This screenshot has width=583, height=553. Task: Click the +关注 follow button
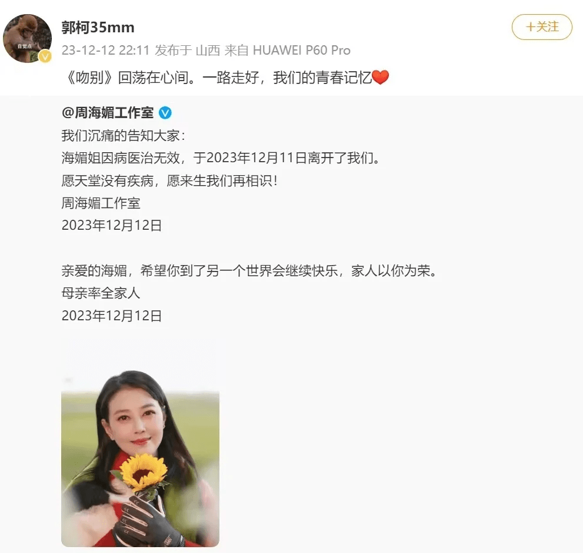click(542, 27)
